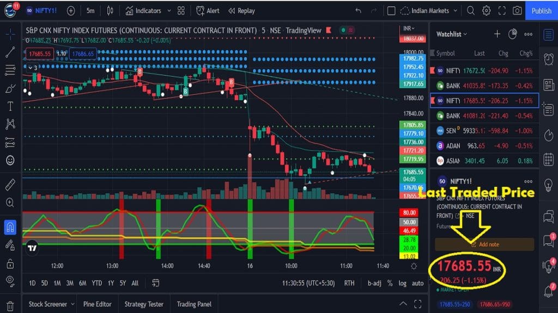The image size is (558, 313).
Task: Toggle lock all drawing tools
Action: [x=10, y=264]
